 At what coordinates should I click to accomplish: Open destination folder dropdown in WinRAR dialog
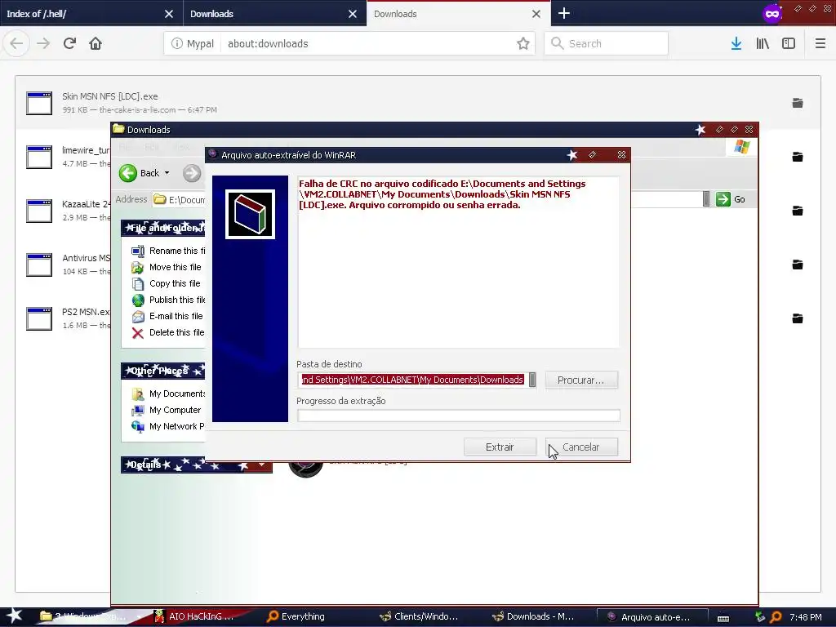[x=532, y=380]
